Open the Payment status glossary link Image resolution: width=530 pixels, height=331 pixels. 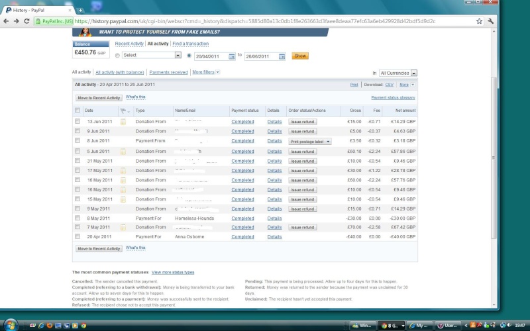click(393, 97)
